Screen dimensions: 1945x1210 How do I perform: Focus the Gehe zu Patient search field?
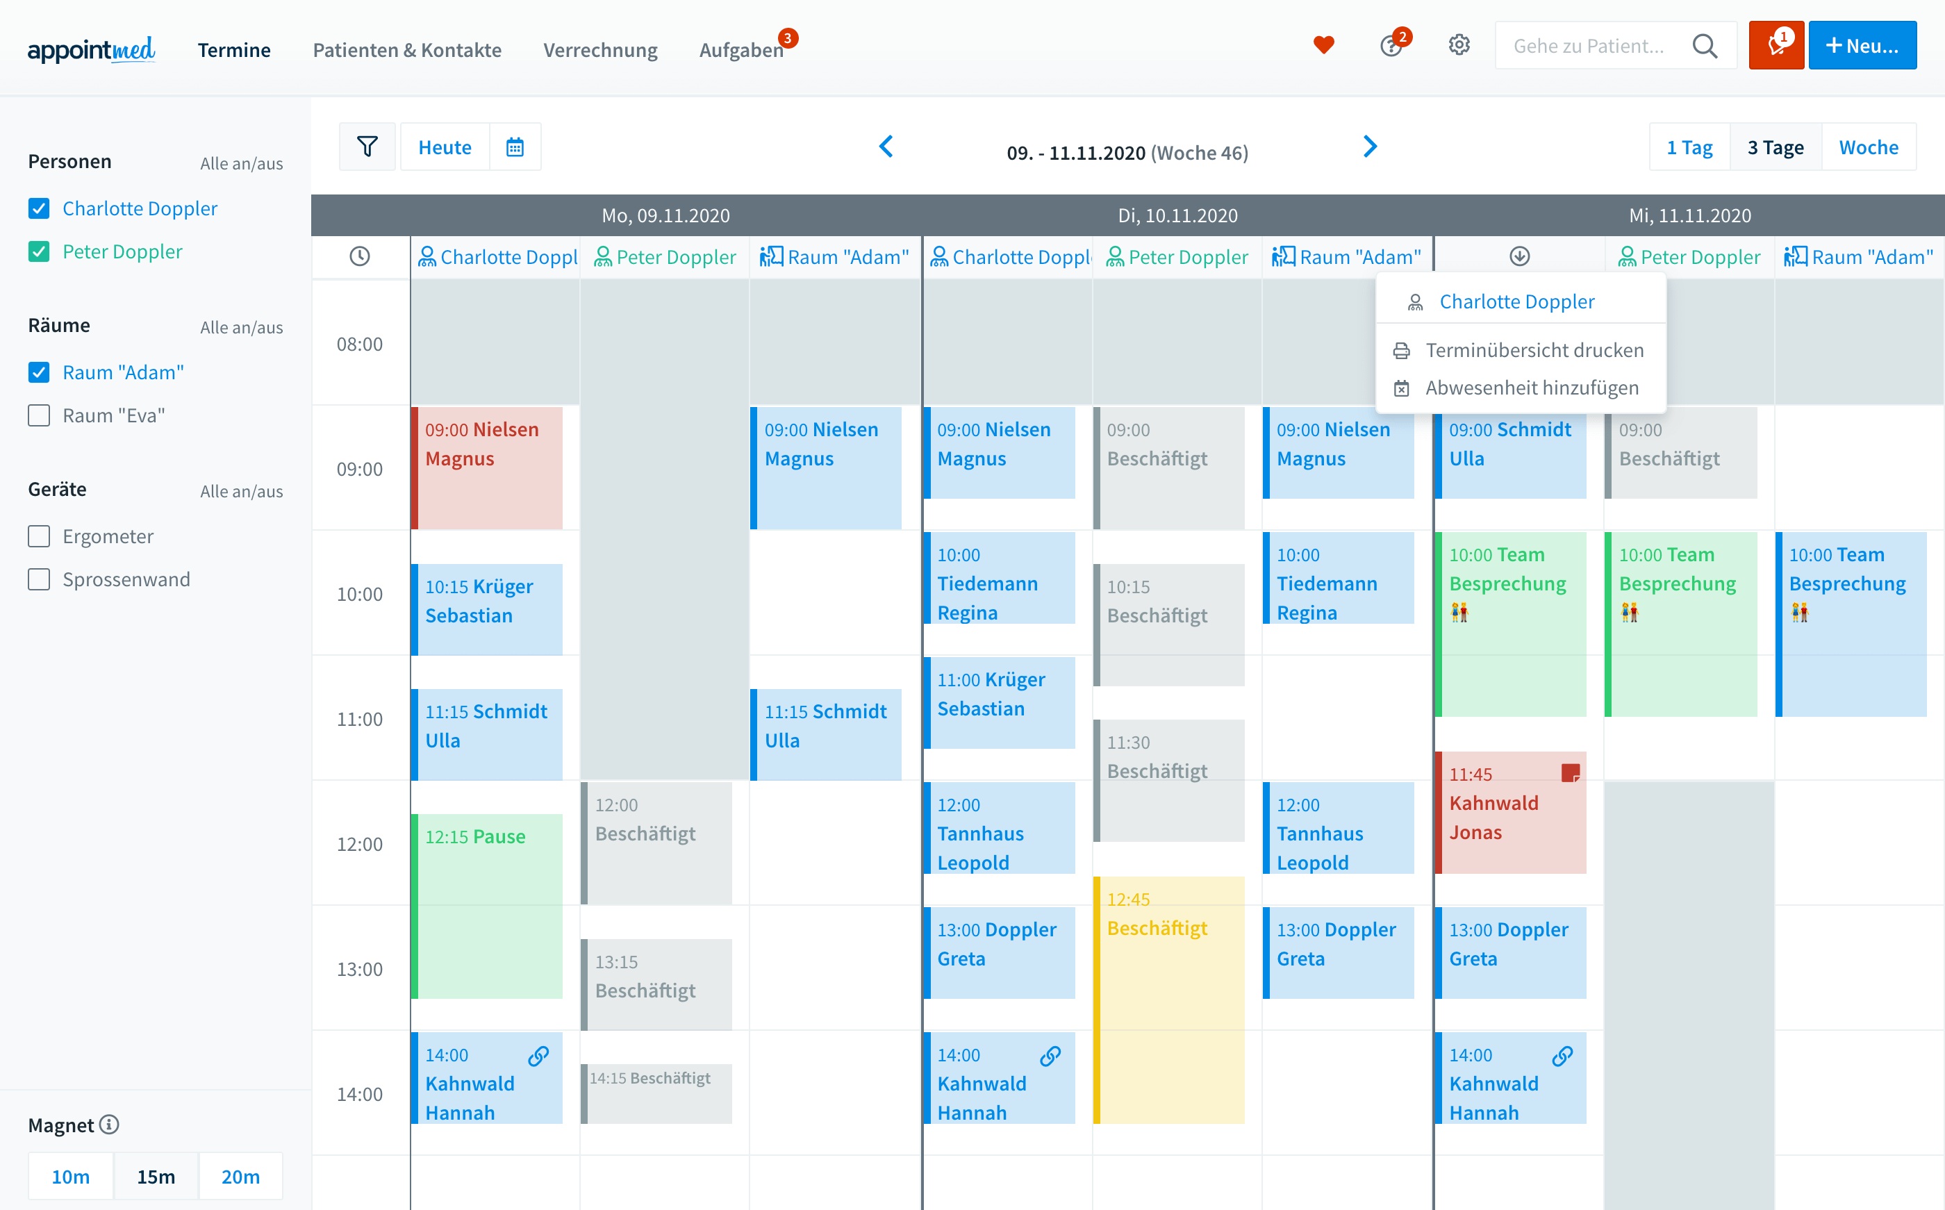pos(1588,46)
